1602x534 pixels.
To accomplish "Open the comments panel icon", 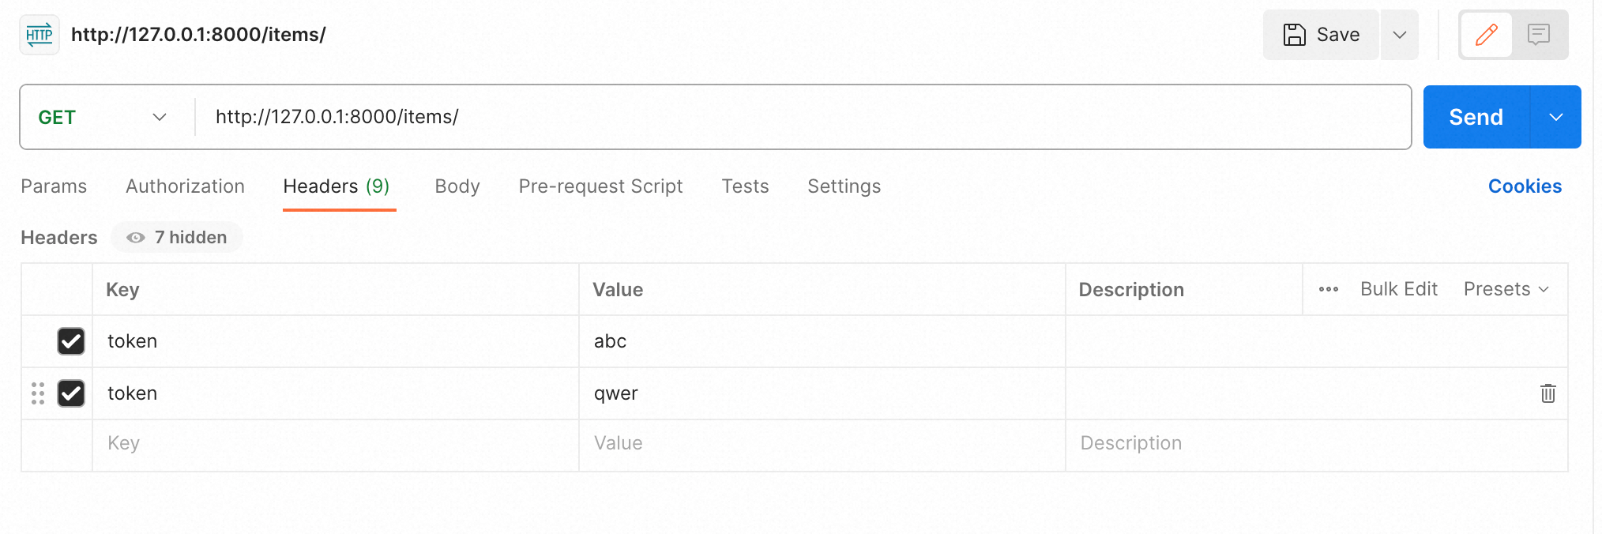I will point(1538,35).
